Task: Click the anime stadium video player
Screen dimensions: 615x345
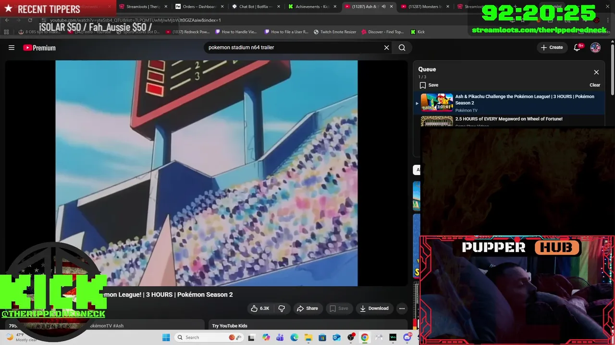Action: [x=207, y=173]
